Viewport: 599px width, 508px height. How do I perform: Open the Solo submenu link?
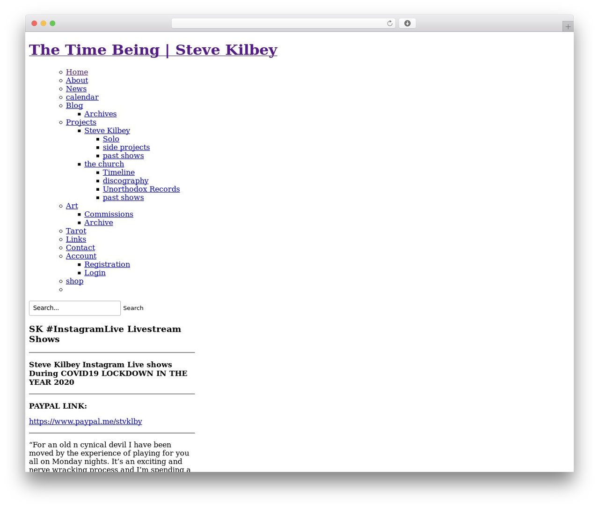pos(111,139)
